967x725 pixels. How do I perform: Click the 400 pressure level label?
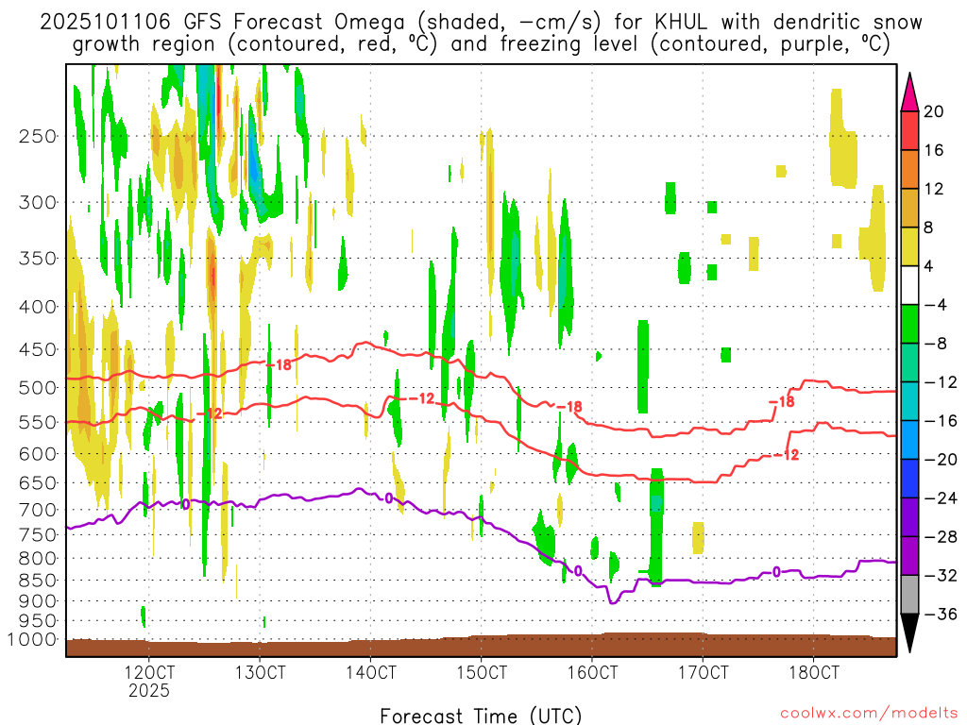[38, 307]
